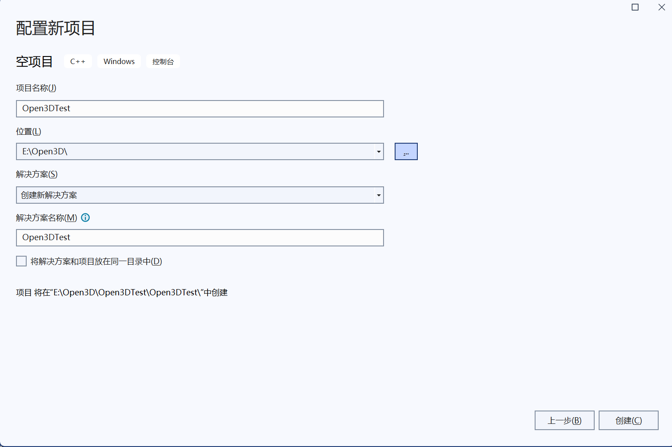Check the same-directory solution and project checkbox
Image resolution: width=672 pixels, height=447 pixels.
21,261
